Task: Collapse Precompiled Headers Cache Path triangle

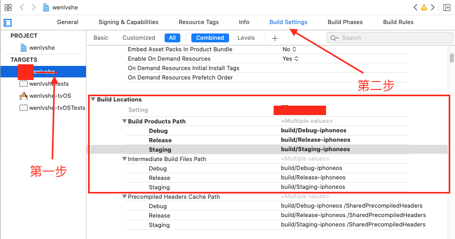Action: pos(124,196)
